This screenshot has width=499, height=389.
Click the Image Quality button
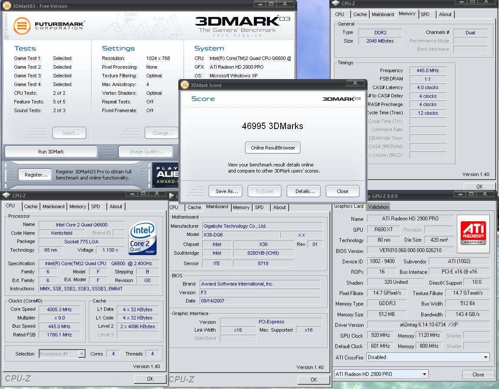pyautogui.click(x=146, y=151)
